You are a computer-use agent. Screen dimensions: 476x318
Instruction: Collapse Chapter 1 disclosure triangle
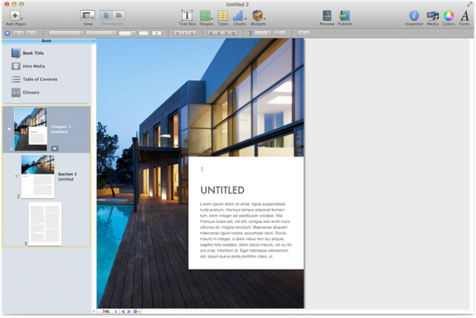point(9,129)
